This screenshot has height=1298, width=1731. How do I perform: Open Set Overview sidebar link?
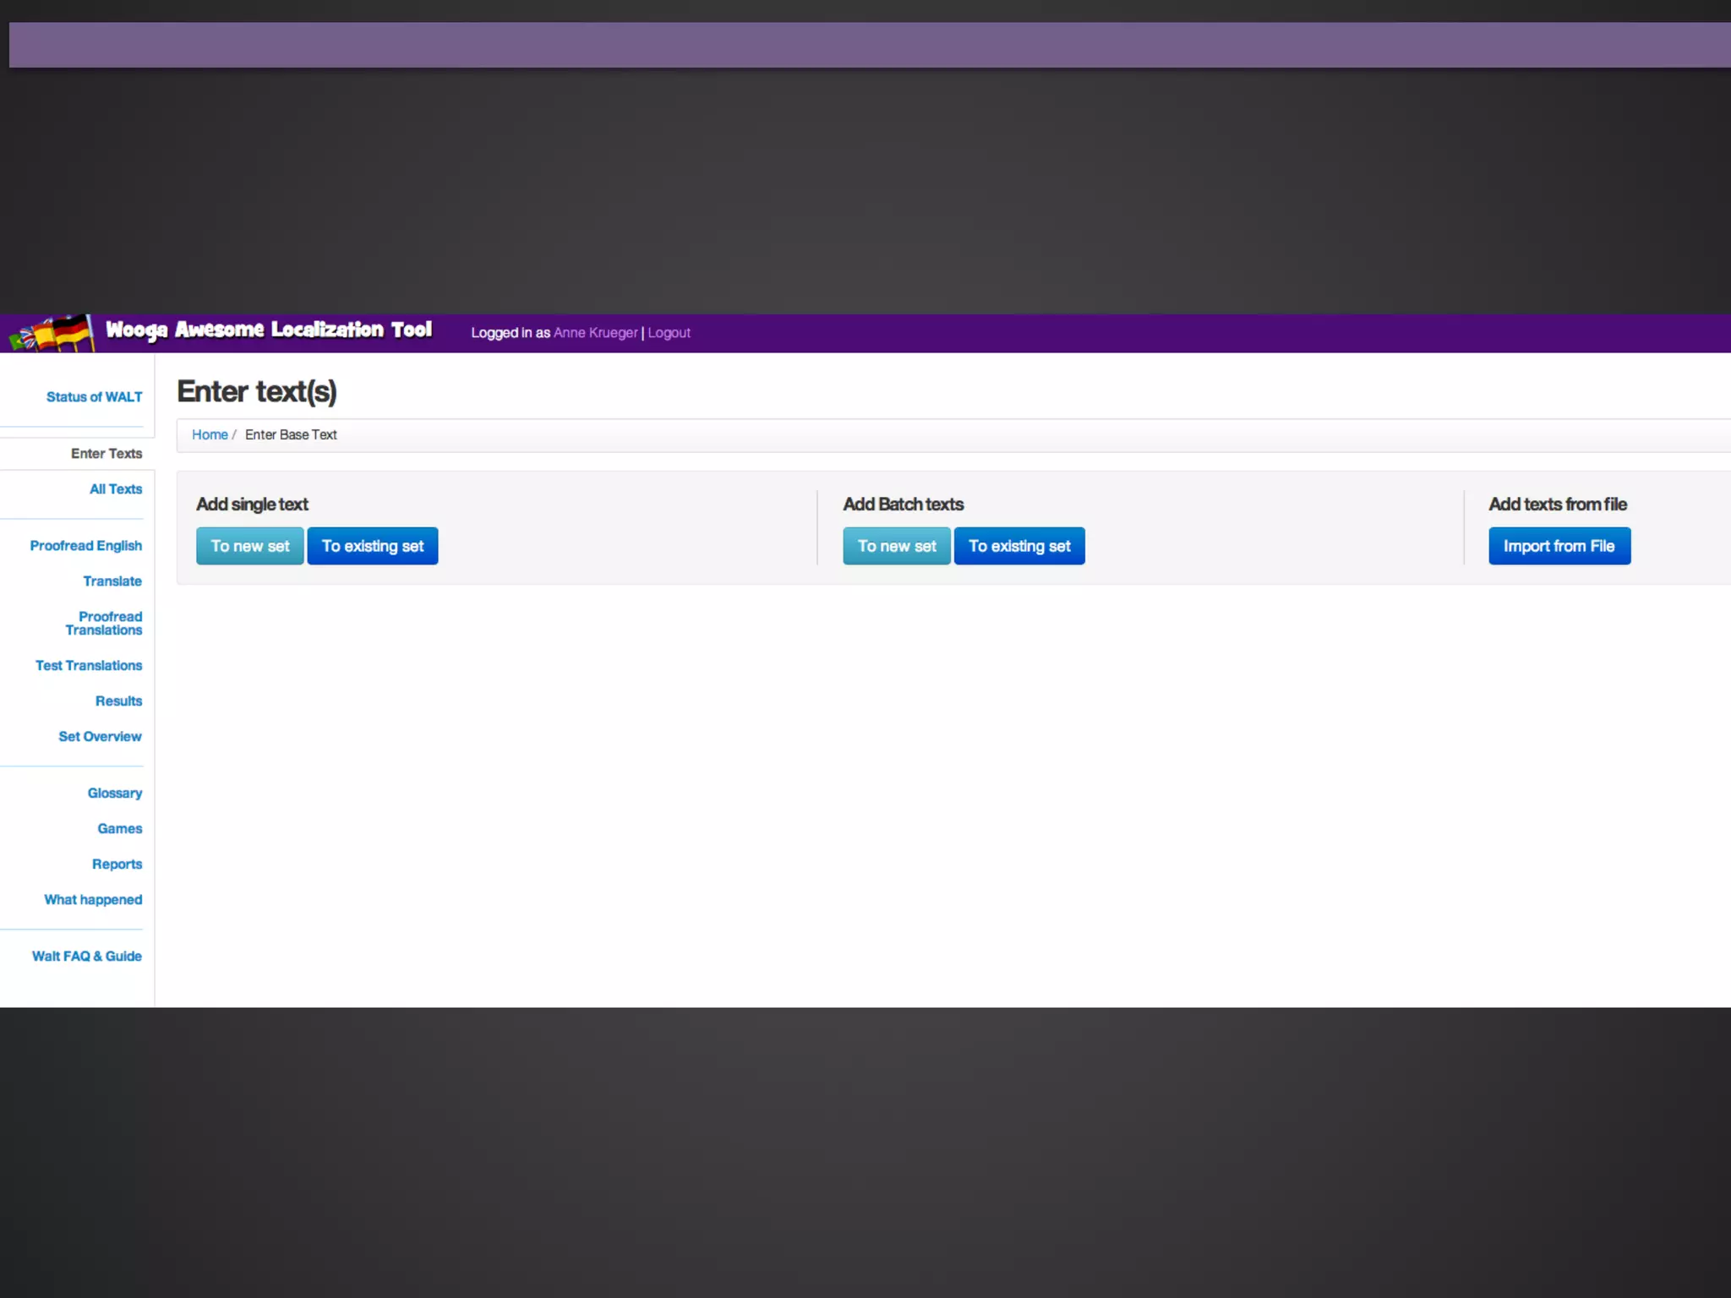pos(100,737)
